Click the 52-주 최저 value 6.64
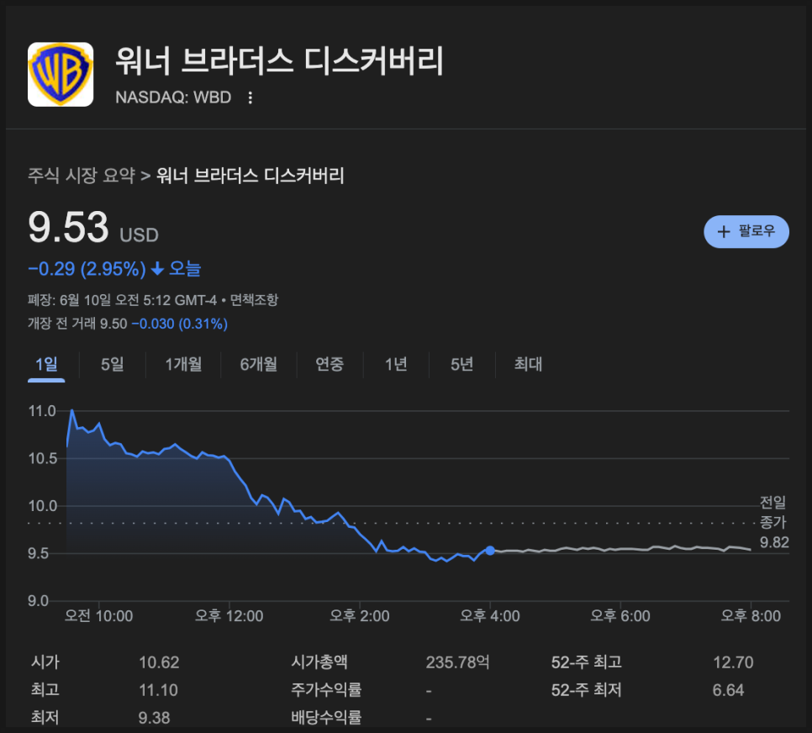 (x=728, y=690)
